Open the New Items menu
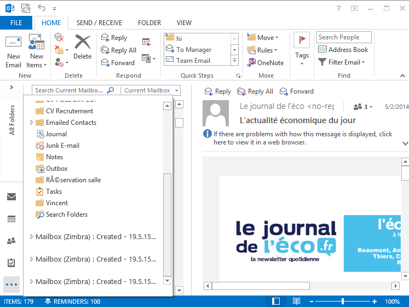Screen dimensions: 409x307 click(x=36, y=51)
